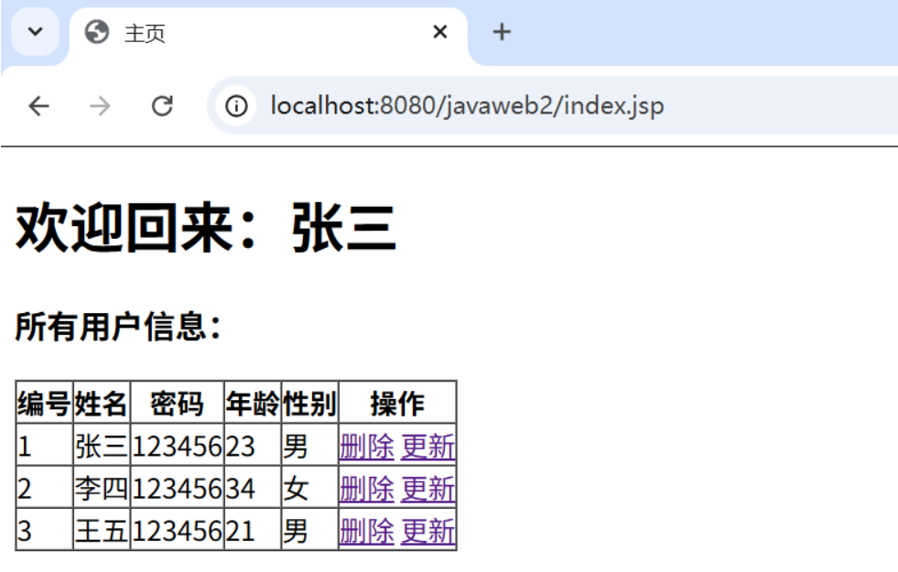Select password cell in 张三 row
Screen dimensions: 898x572
tap(177, 447)
